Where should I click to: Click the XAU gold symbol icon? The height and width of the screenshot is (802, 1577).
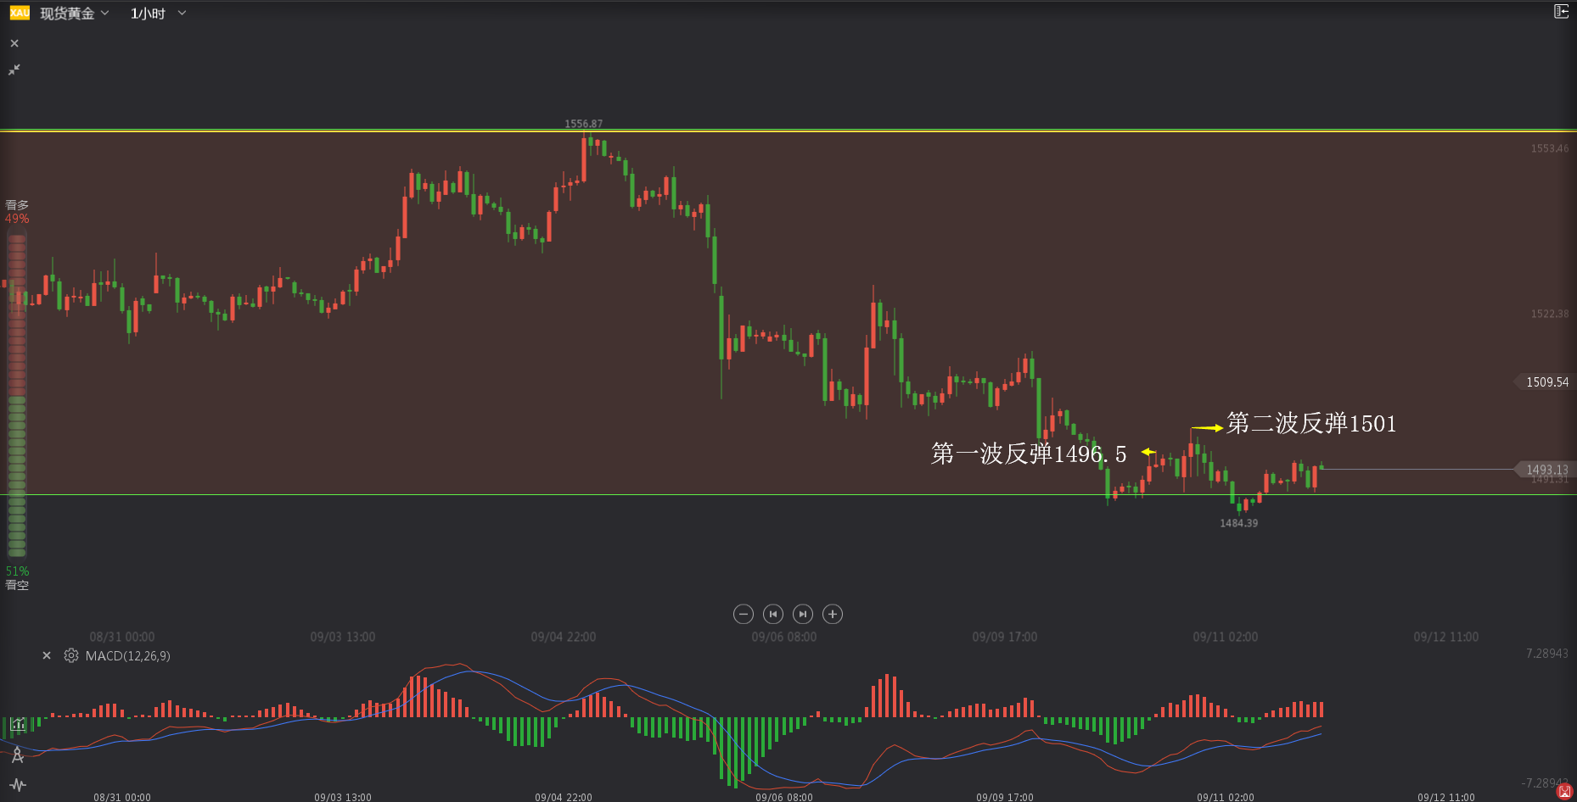click(20, 13)
